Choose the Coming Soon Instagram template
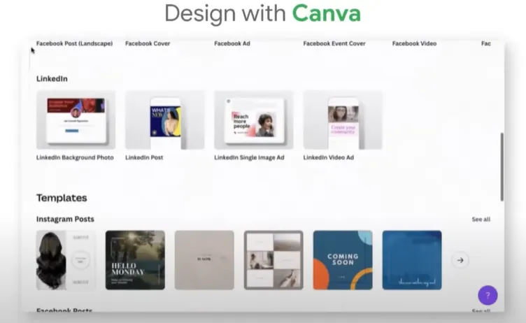This screenshot has width=526, height=323. point(343,260)
